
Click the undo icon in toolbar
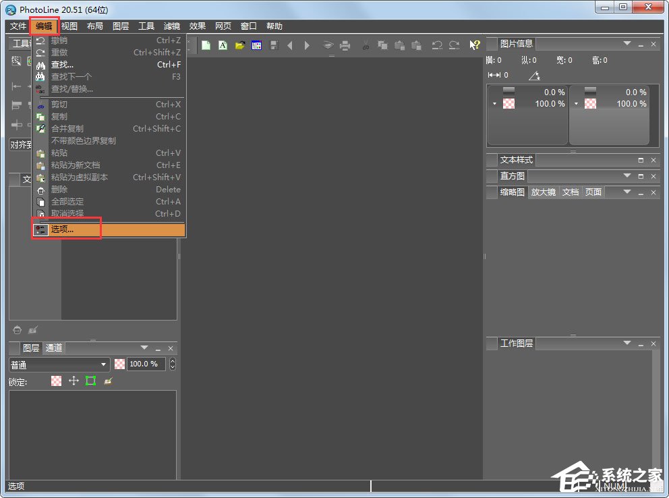tap(437, 45)
